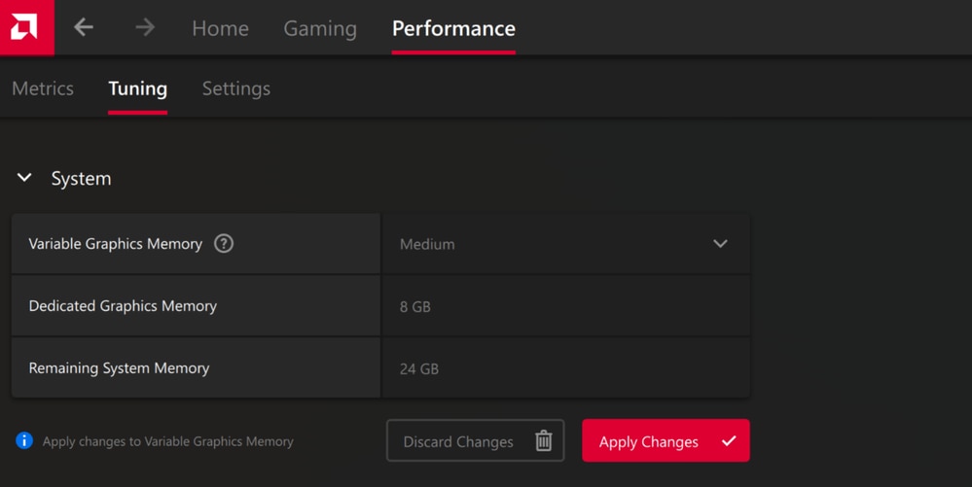Screen dimensions: 972x487
Task: Click the 8 GB dedicated memory field
Action: pyautogui.click(x=566, y=306)
